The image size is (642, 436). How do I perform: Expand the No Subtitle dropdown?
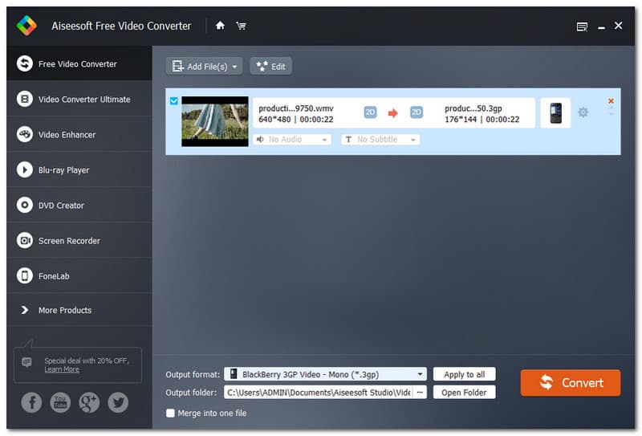click(x=380, y=140)
